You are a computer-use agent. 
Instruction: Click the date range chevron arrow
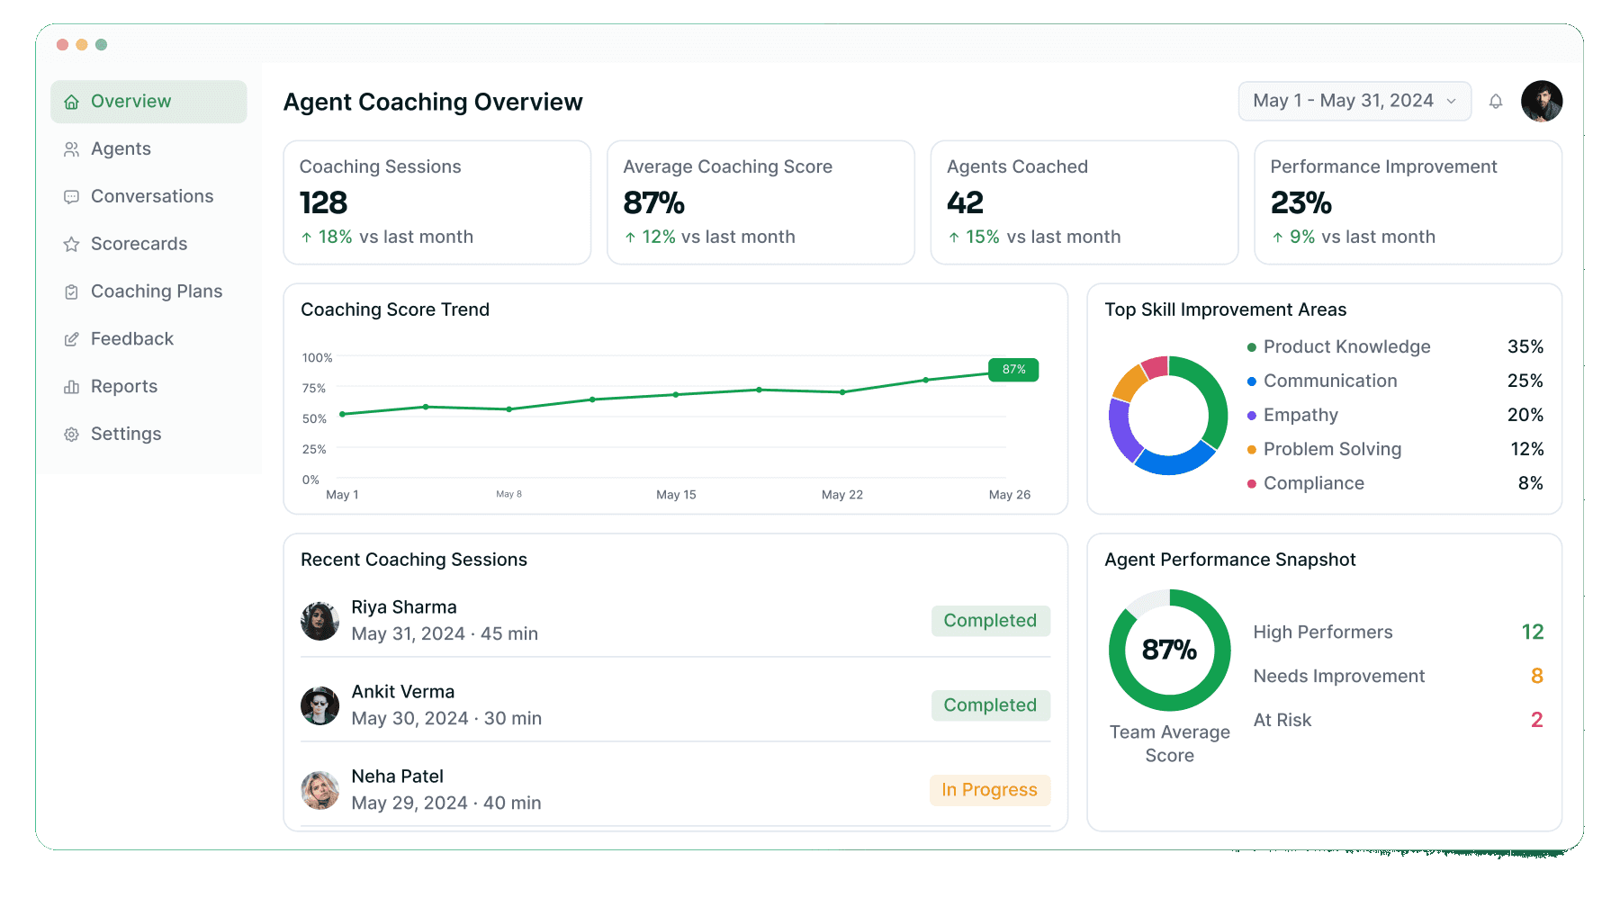pyautogui.click(x=1452, y=102)
